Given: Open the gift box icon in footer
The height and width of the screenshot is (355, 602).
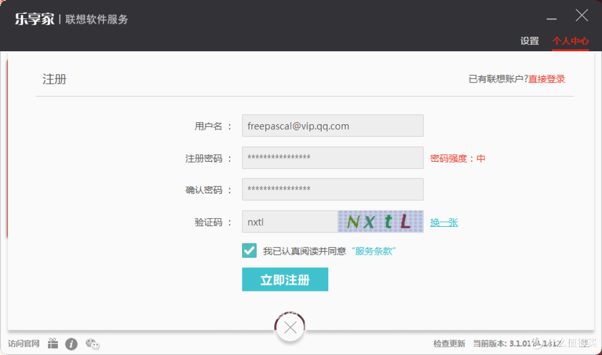Looking at the screenshot, I should coord(53,343).
